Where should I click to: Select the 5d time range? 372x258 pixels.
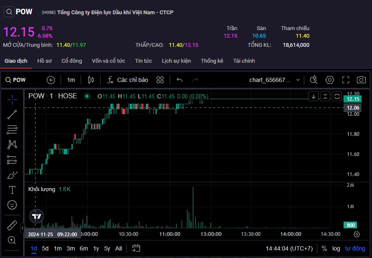[x=45, y=248]
